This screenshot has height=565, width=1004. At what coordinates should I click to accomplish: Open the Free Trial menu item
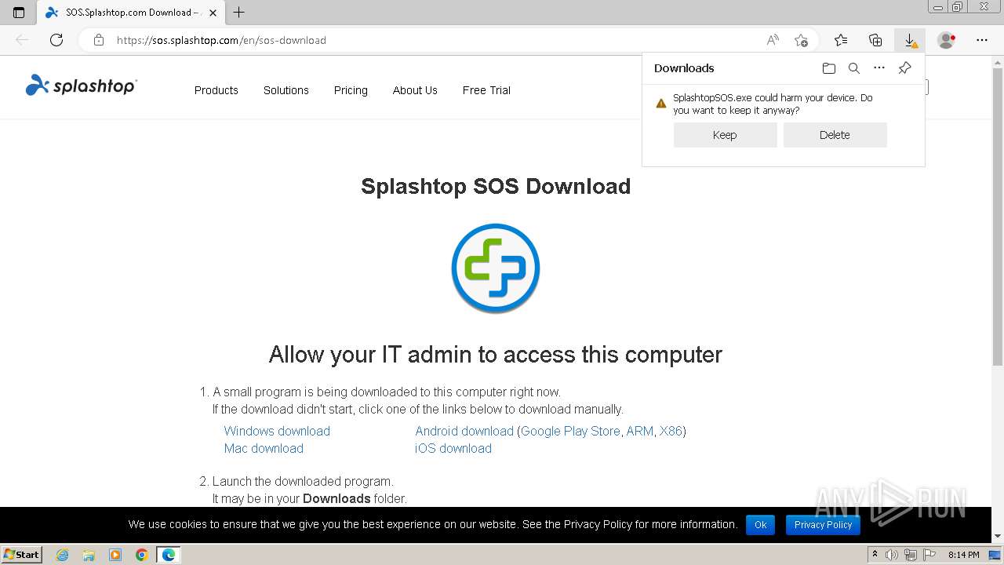tap(486, 90)
